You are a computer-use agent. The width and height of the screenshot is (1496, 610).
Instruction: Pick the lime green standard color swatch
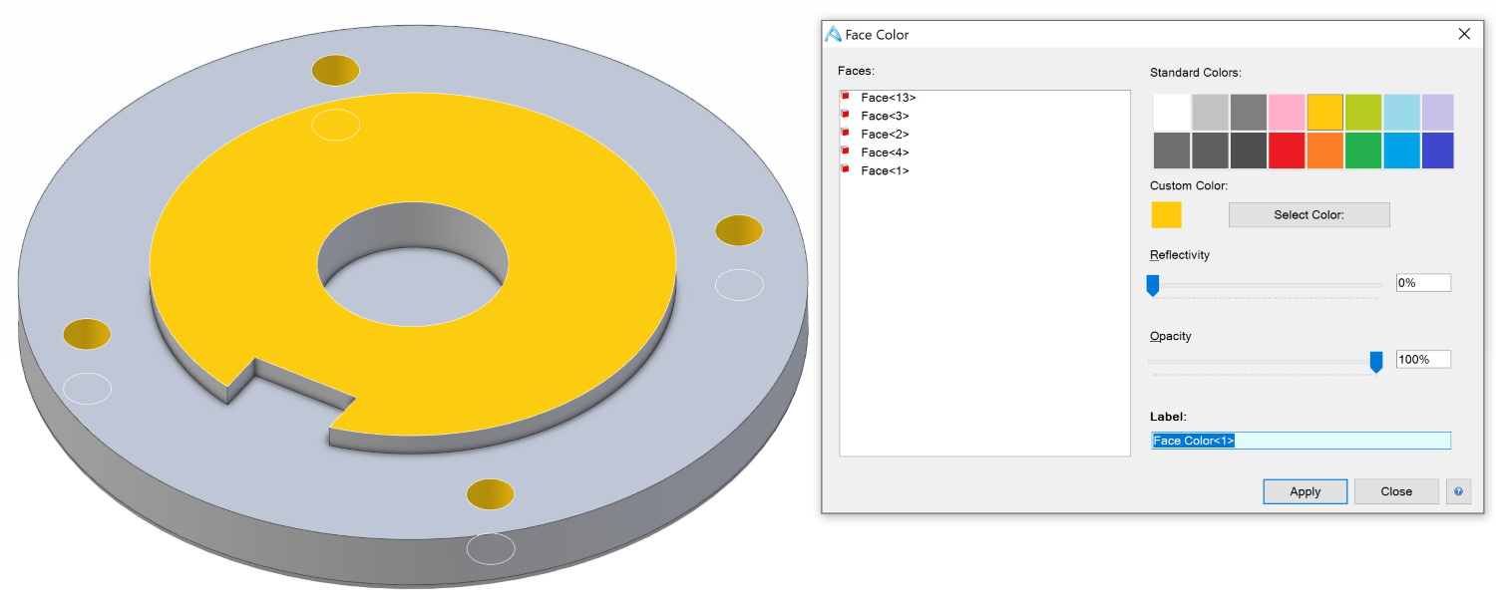pos(1363,113)
